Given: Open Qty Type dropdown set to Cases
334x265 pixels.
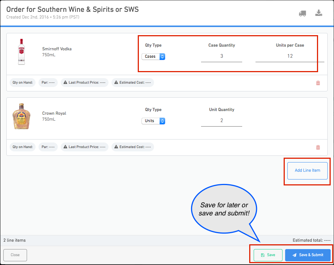Looking at the screenshot, I should click(153, 56).
